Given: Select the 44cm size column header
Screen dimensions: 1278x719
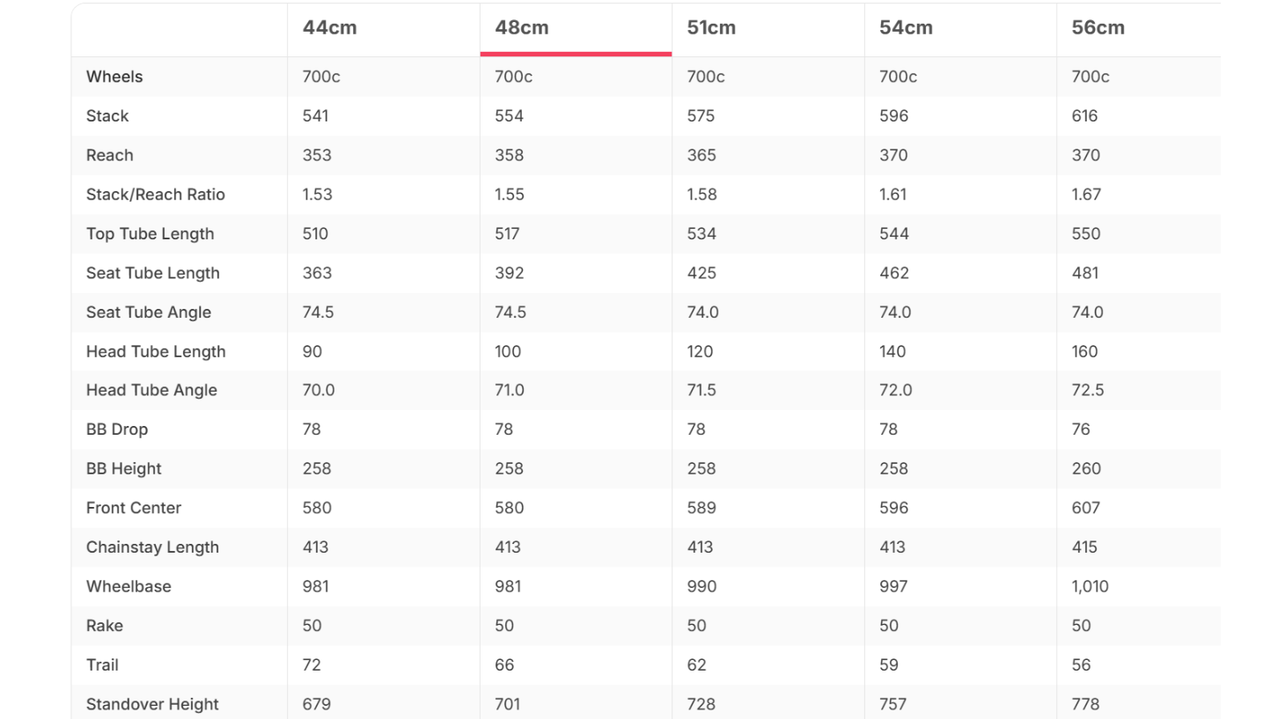Looking at the screenshot, I should (x=329, y=27).
